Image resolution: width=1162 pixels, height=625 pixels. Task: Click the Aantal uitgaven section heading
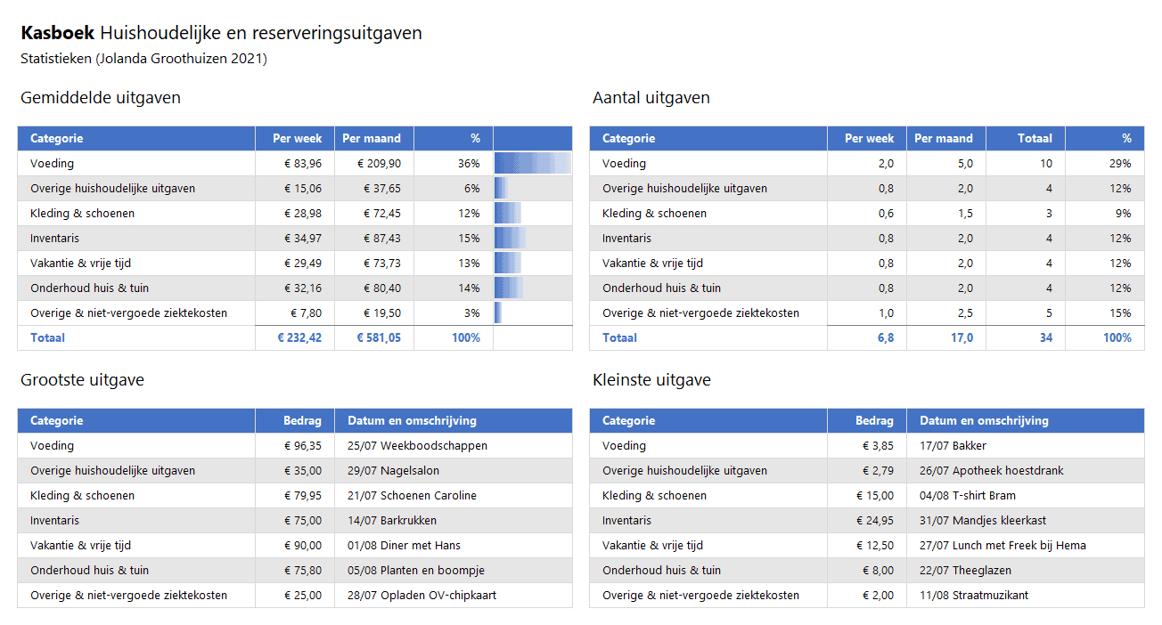(x=651, y=98)
